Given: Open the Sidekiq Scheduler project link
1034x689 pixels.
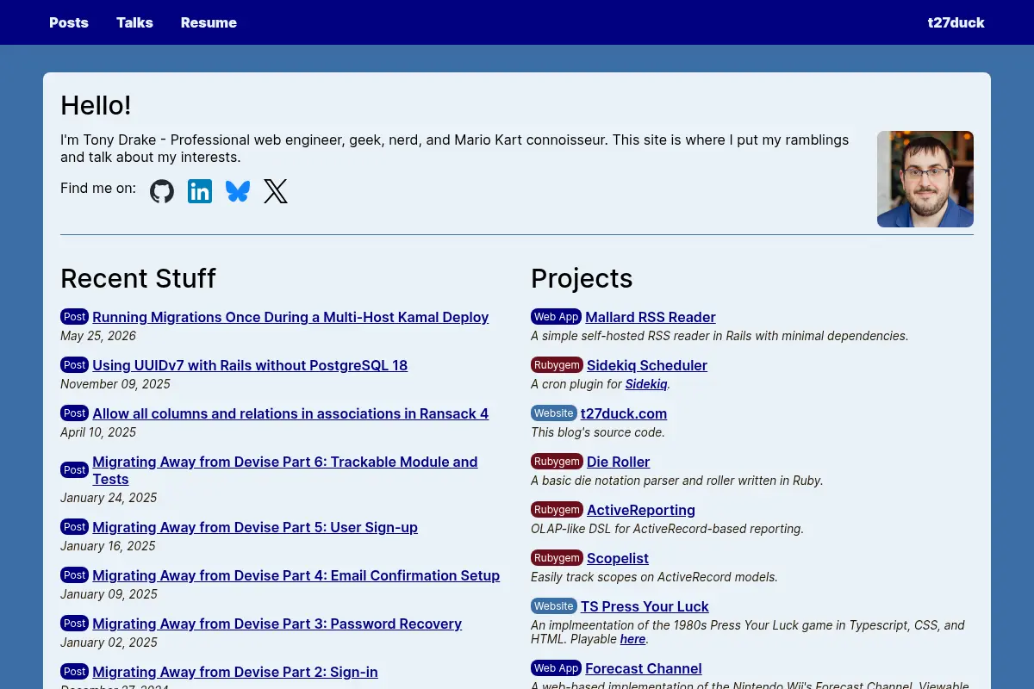Looking at the screenshot, I should tap(647, 365).
